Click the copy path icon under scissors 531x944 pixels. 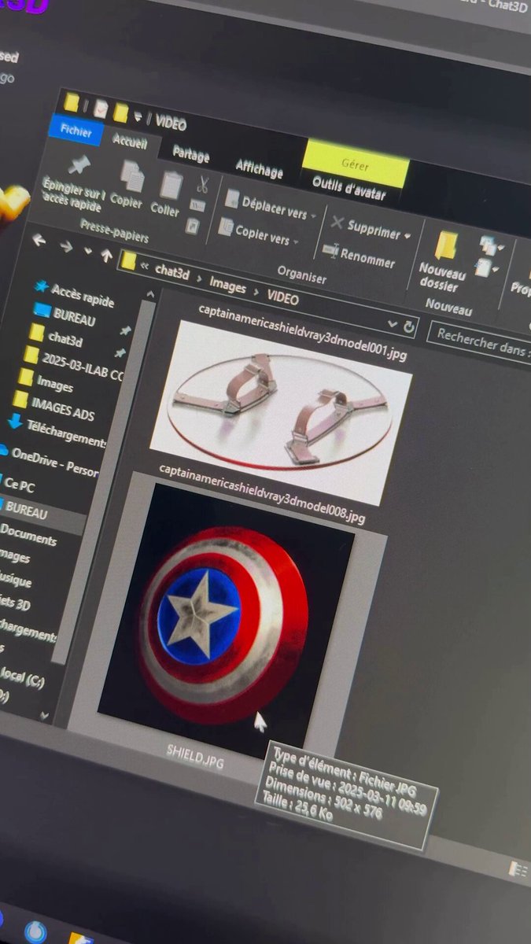coord(197,206)
